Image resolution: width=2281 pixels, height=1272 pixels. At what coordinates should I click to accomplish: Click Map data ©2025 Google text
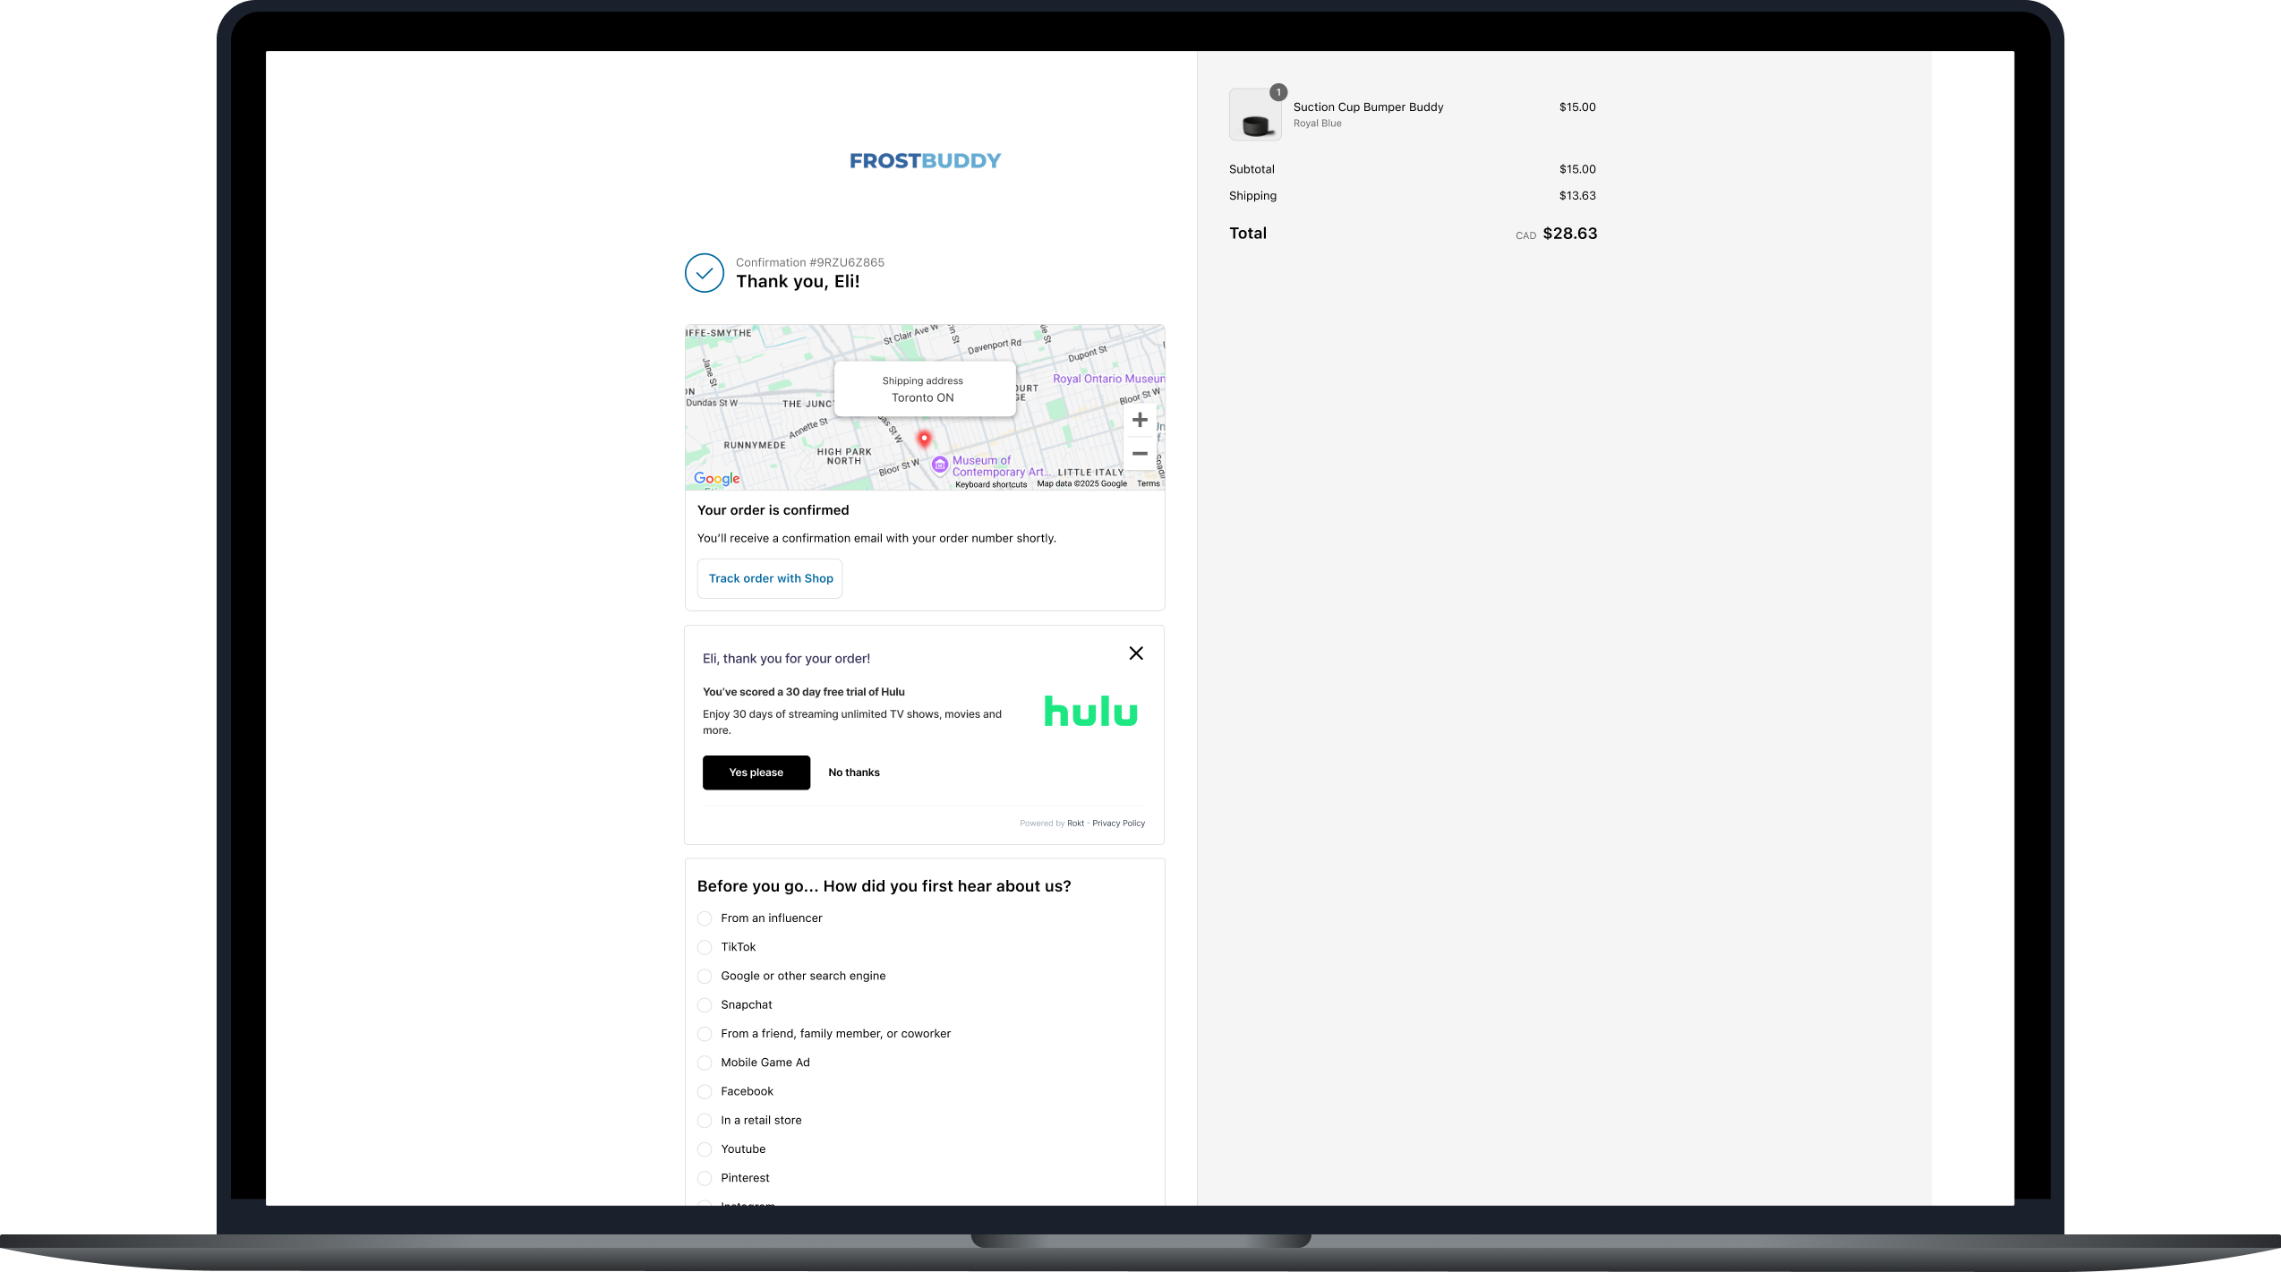point(1081,483)
